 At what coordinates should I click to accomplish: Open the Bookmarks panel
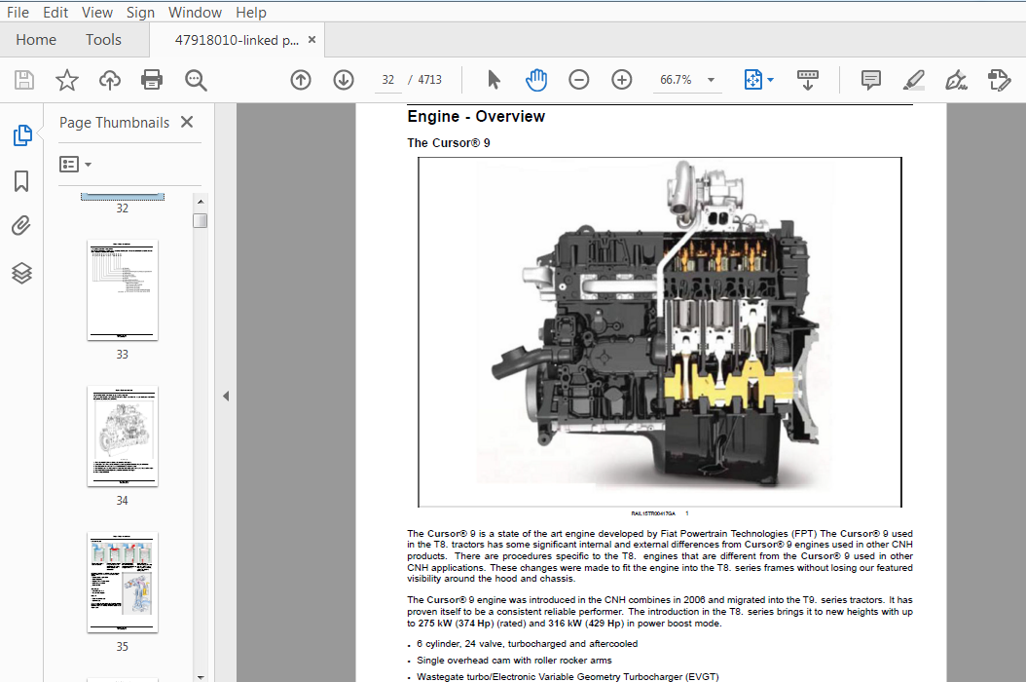(21, 181)
